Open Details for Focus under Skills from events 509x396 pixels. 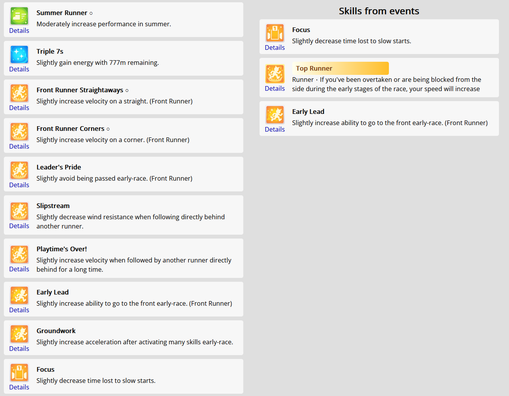click(275, 47)
